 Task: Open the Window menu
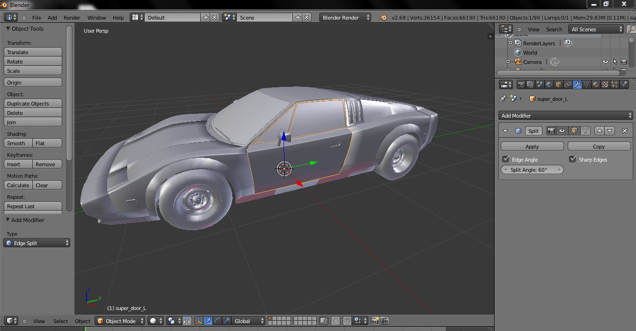[x=97, y=17]
